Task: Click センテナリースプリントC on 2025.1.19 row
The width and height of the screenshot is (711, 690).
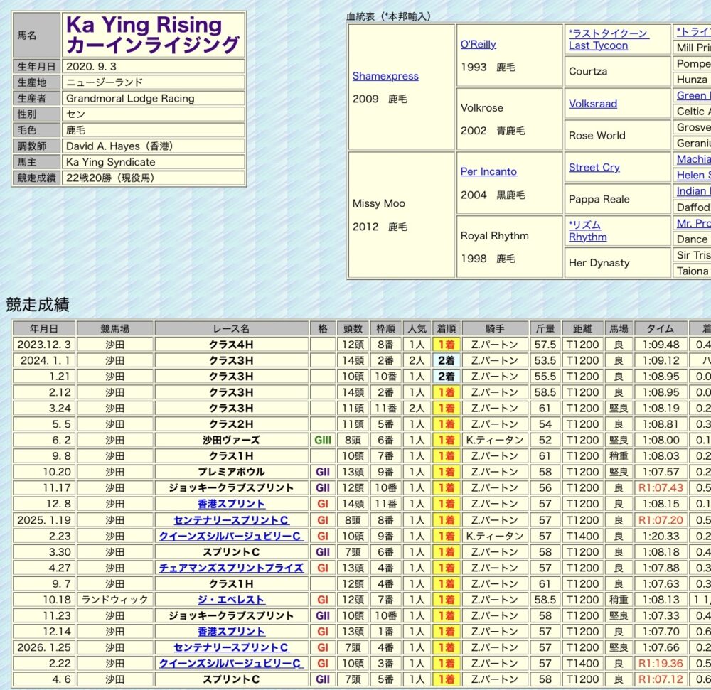Action: tap(231, 520)
